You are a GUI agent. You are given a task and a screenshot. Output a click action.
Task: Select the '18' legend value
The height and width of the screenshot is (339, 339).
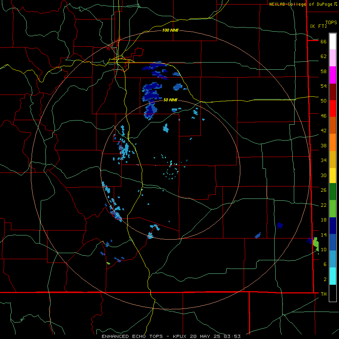point(324,220)
